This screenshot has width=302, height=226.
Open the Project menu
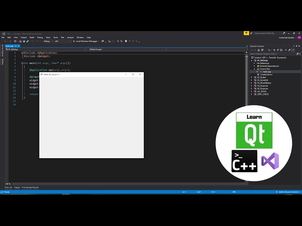click(24, 38)
